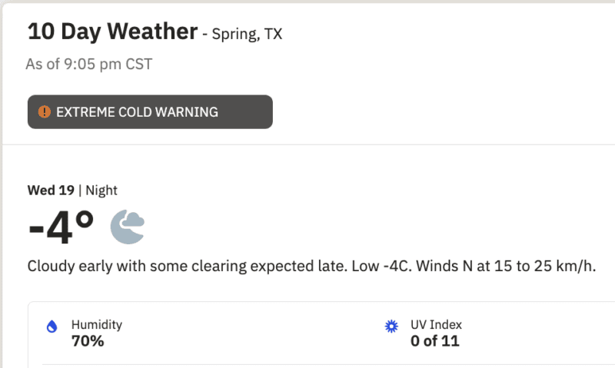Click the 0 of 11 UV value
Screen dimensions: 615x368
435,341
